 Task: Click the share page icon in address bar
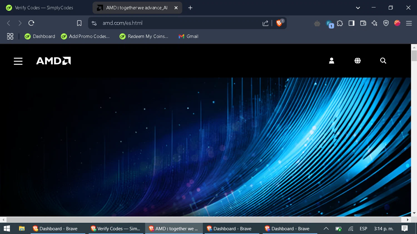[265, 23]
